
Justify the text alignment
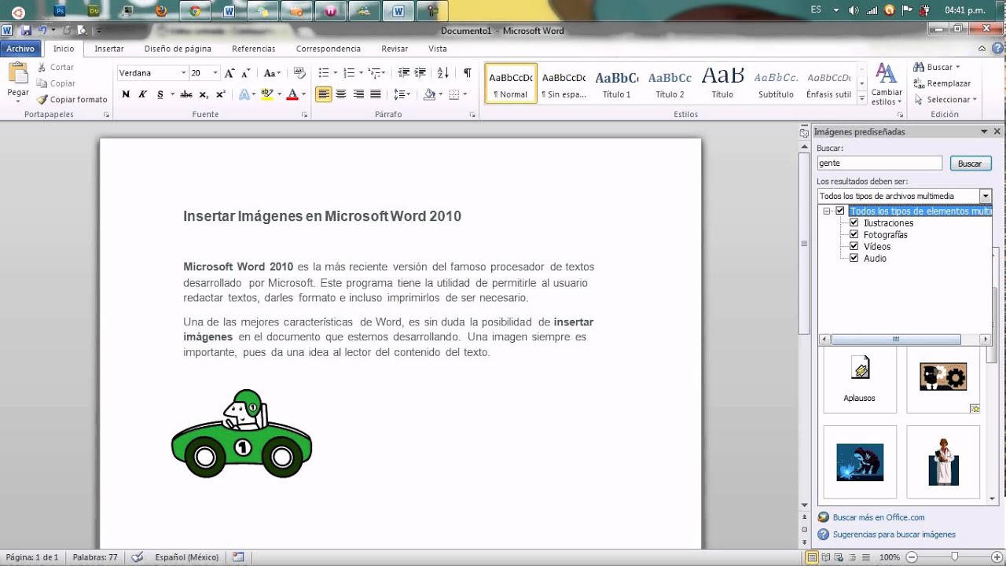tap(376, 94)
